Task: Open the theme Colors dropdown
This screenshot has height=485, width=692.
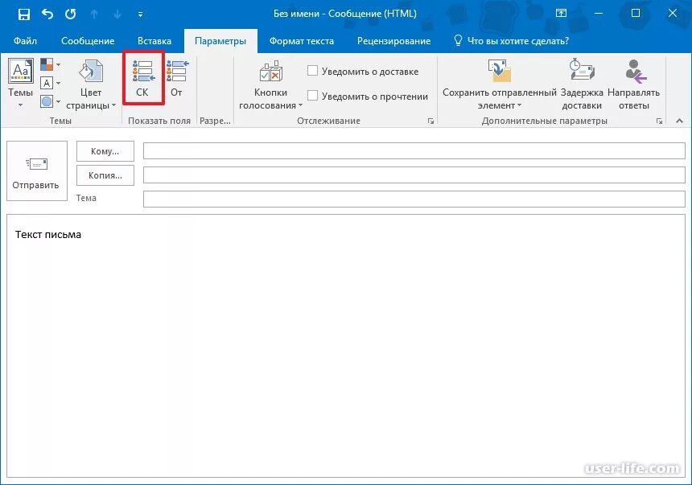Action: [51, 64]
